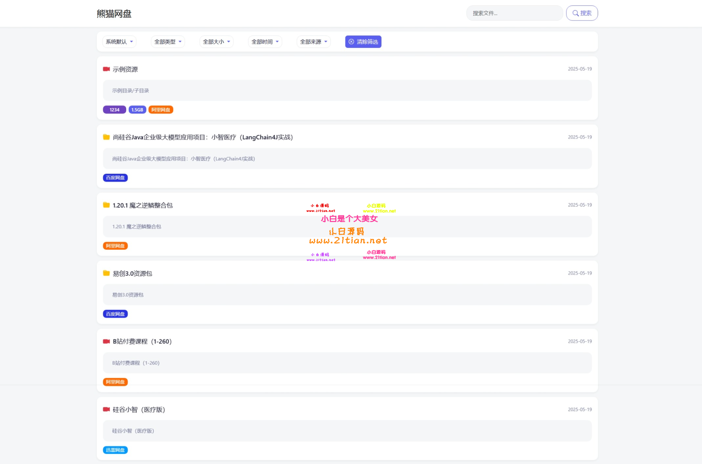Focus the 搜索文件 search input field
This screenshot has width=702, height=464.
514,13
